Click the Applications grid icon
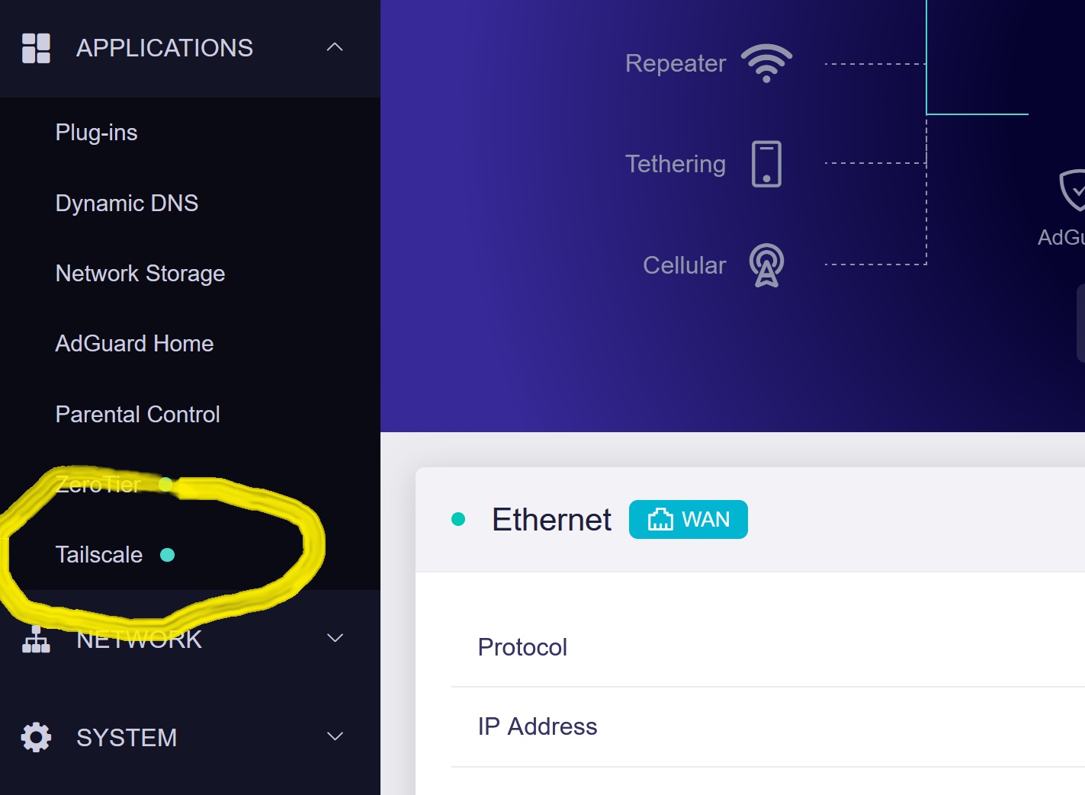 36,48
